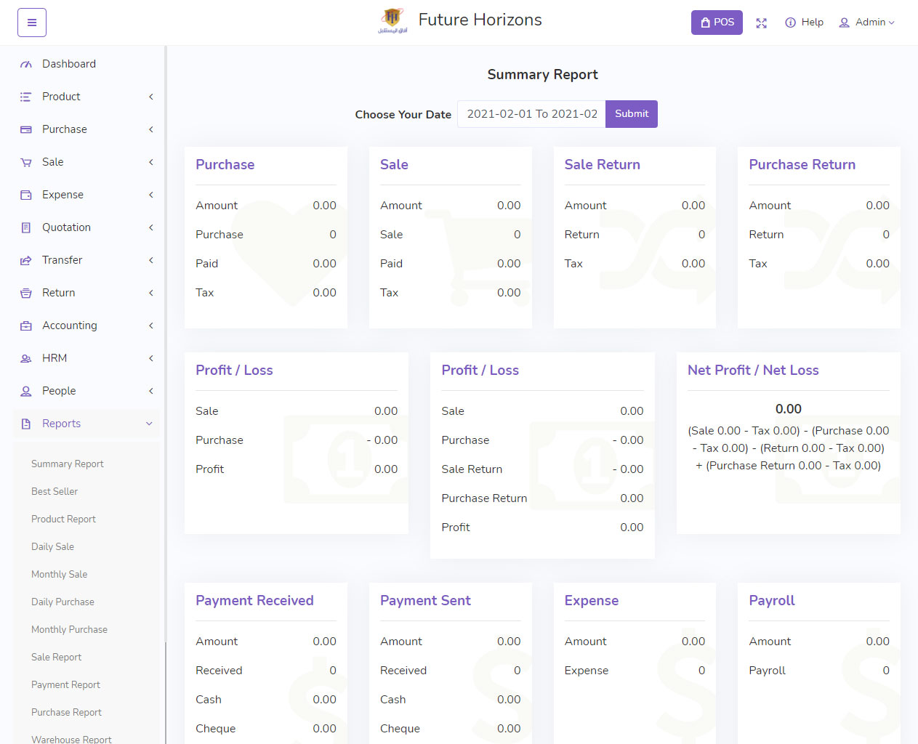Click the Future Horizons logo
Screen dimensions: 918x744
(x=392, y=20)
